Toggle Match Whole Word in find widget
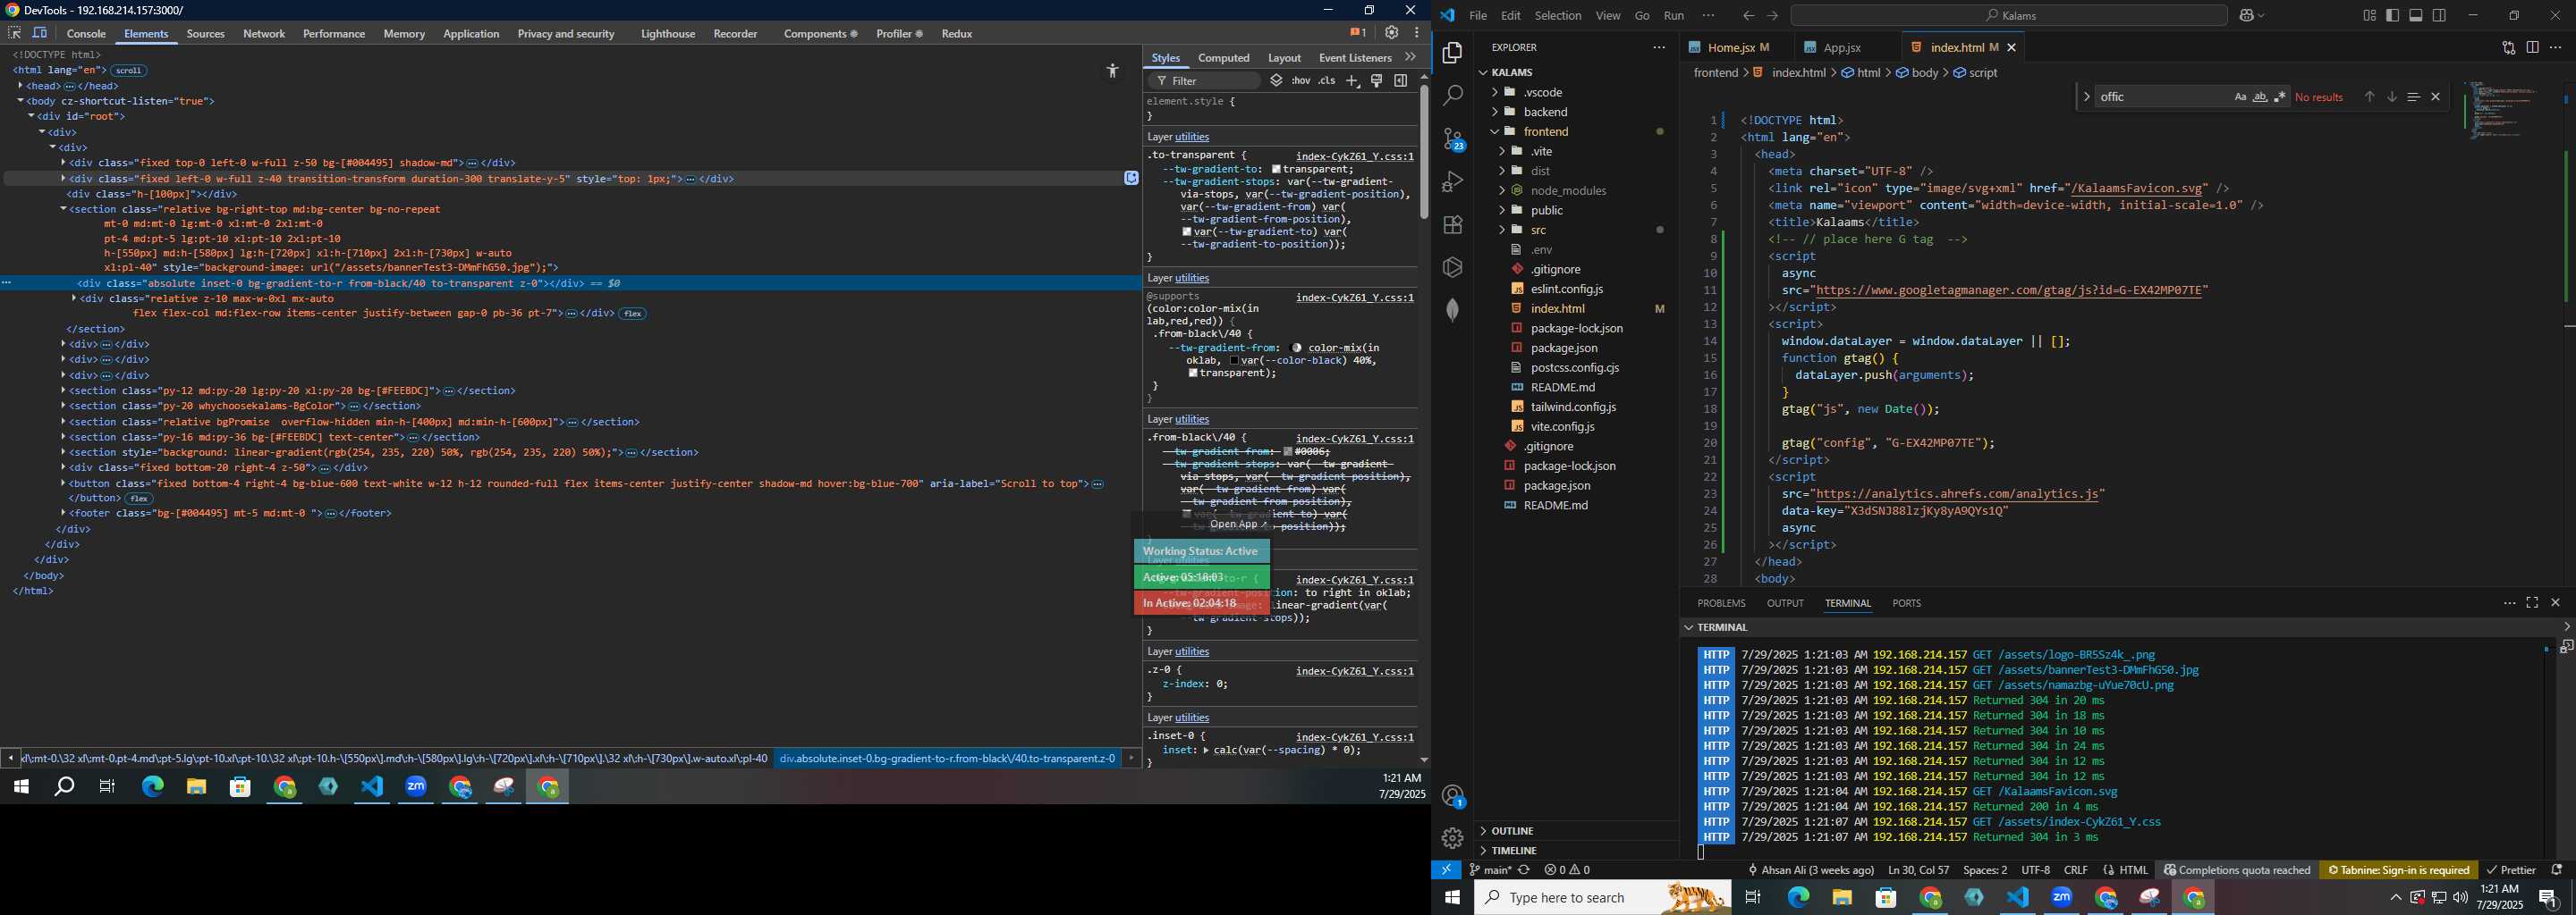 click(2260, 97)
